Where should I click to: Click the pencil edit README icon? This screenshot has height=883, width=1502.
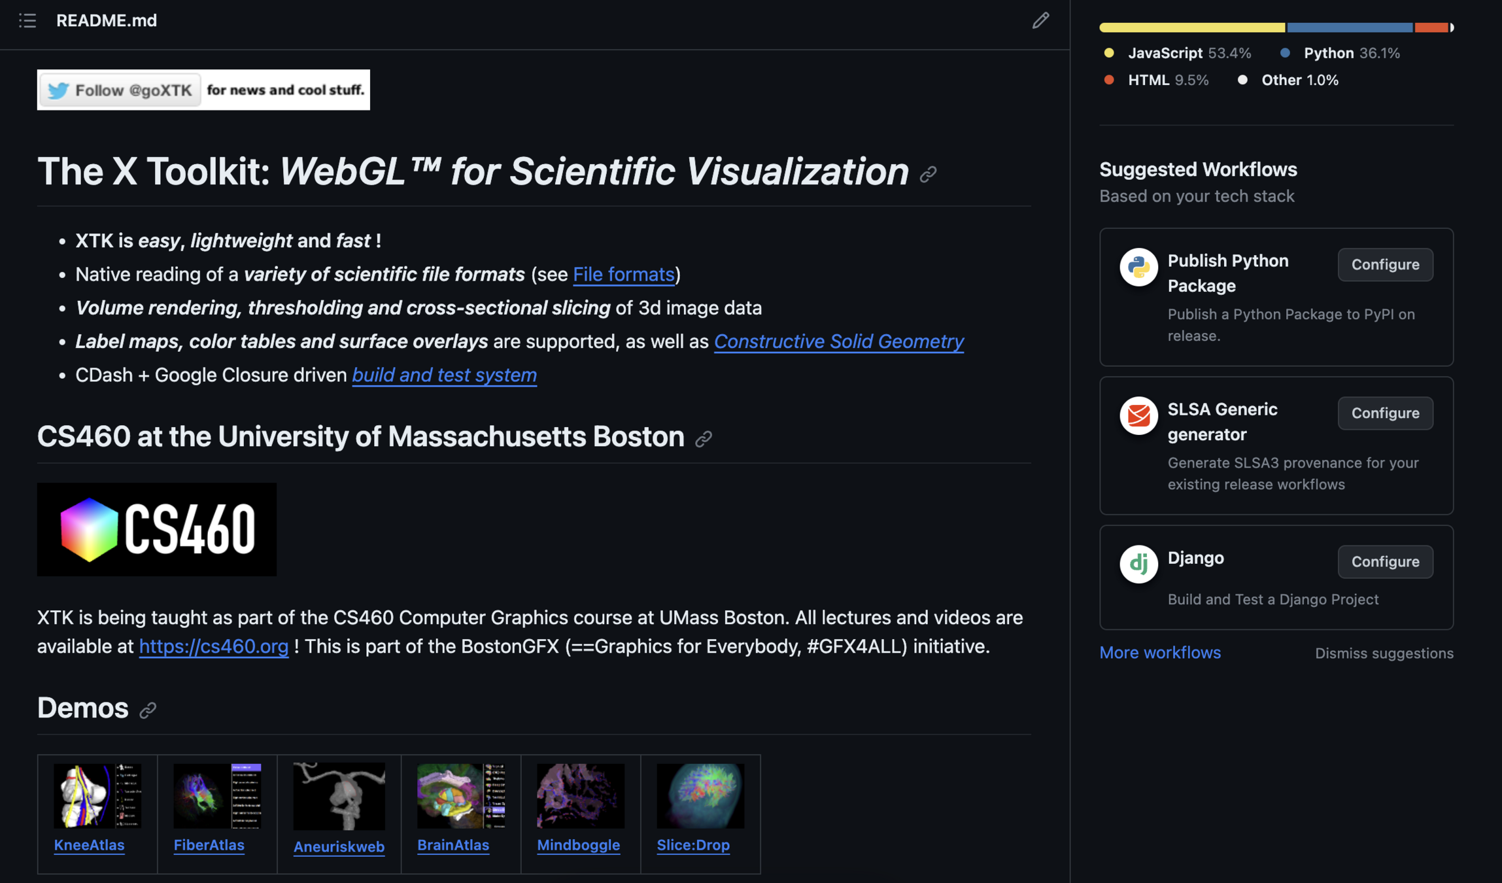(1040, 20)
